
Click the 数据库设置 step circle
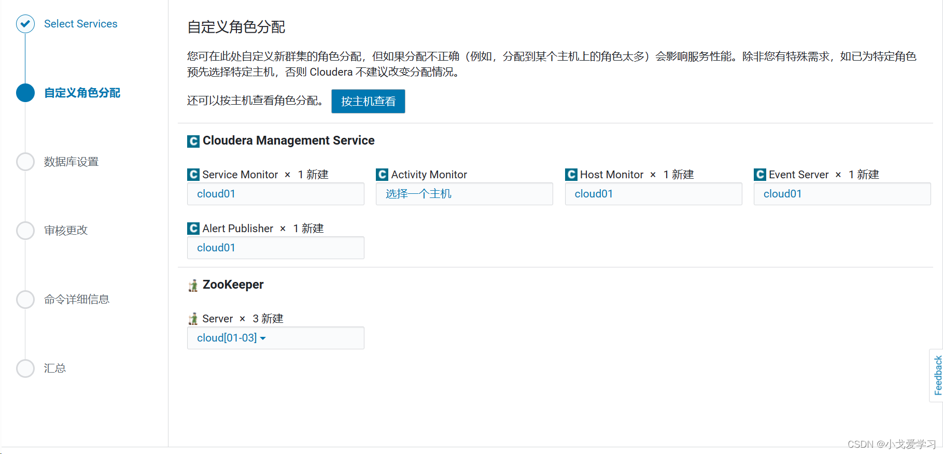pos(25,162)
